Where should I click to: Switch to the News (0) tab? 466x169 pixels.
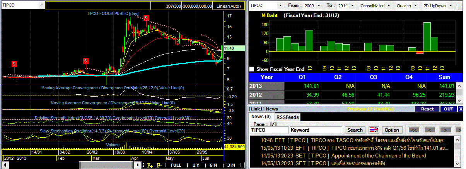261,117
